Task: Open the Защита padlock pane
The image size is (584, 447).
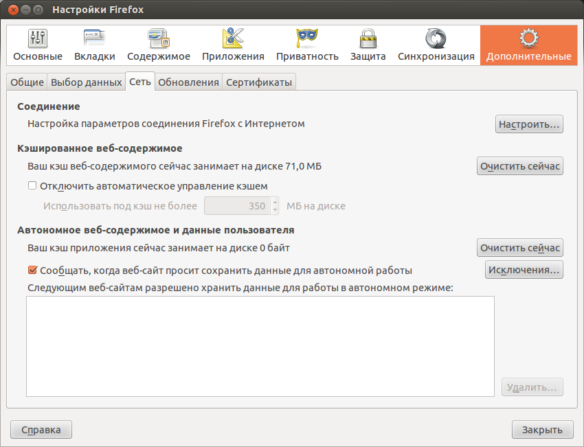Action: coord(368,45)
